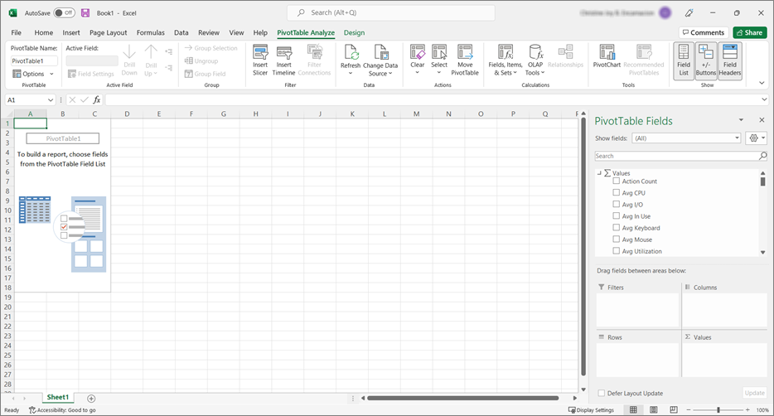
Task: Open the Name Box dropdown
Action: point(51,99)
